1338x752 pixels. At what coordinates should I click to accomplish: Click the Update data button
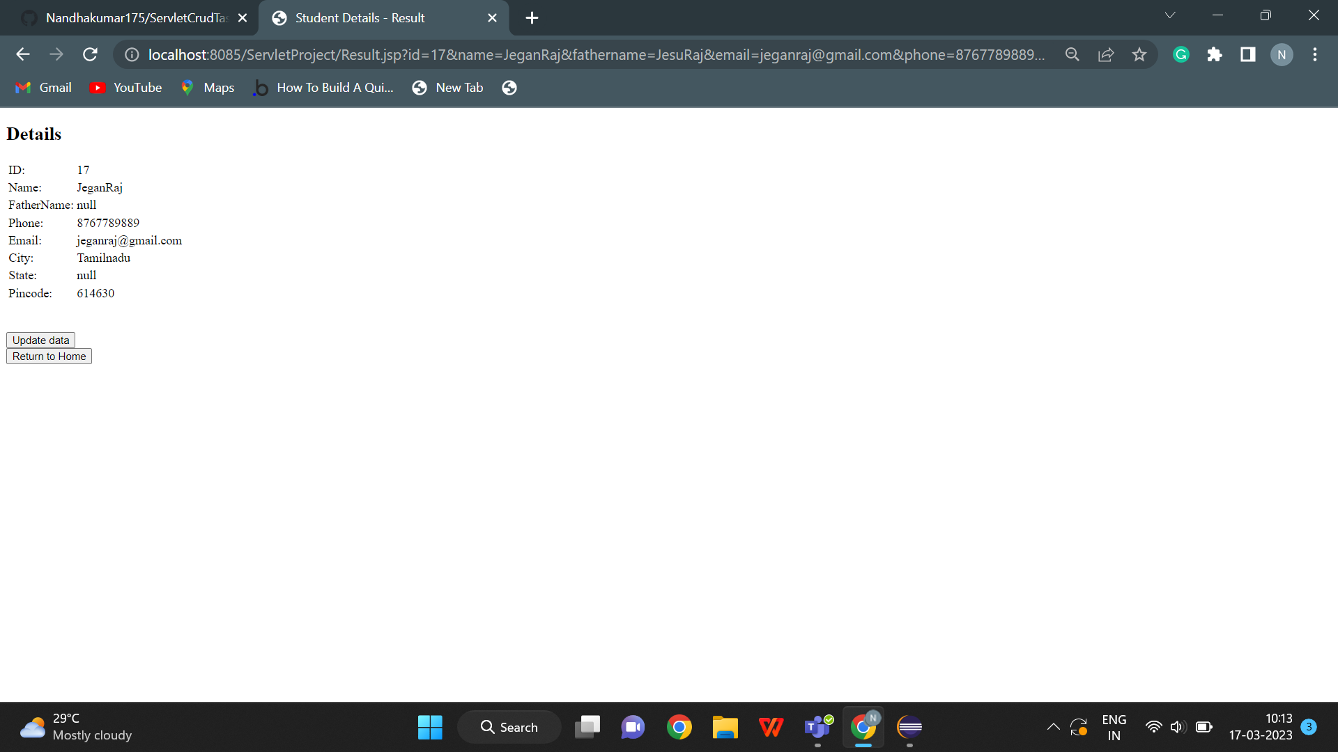(x=40, y=340)
